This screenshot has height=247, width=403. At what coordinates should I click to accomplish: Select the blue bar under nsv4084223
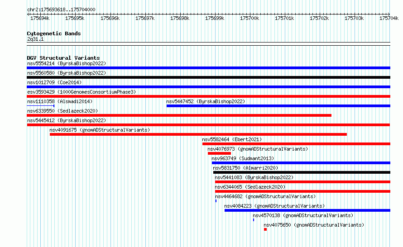[x=307, y=210]
